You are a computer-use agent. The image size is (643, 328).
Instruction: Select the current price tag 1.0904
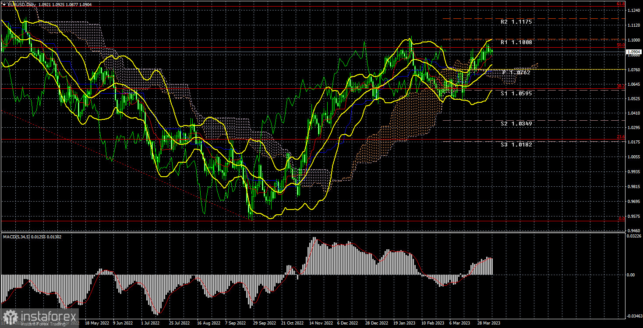click(634, 52)
